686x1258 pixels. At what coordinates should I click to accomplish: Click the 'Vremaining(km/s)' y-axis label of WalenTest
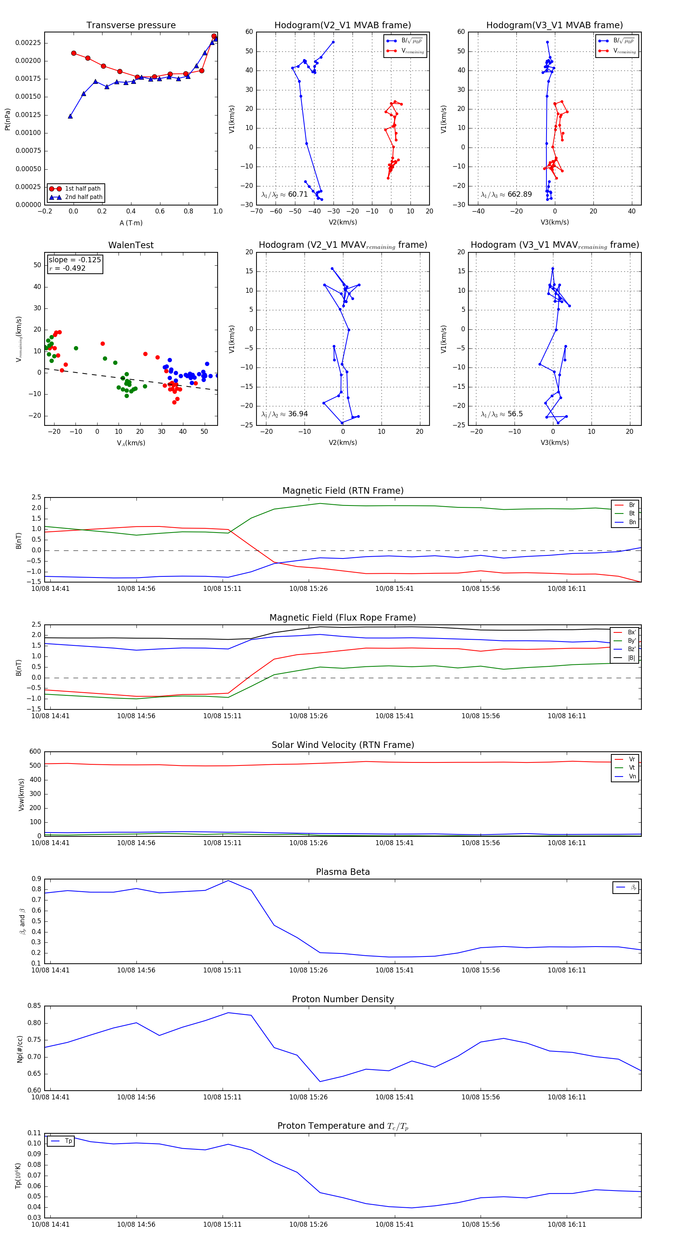(19, 339)
